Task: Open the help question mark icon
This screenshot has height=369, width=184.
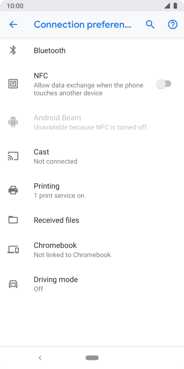Action: tap(172, 24)
